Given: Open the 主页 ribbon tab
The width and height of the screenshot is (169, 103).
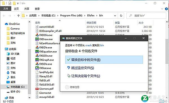Looking at the screenshot, I should 16,9.
